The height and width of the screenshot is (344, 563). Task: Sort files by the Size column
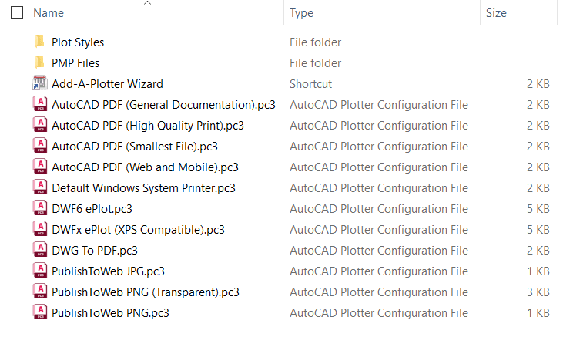pos(496,13)
